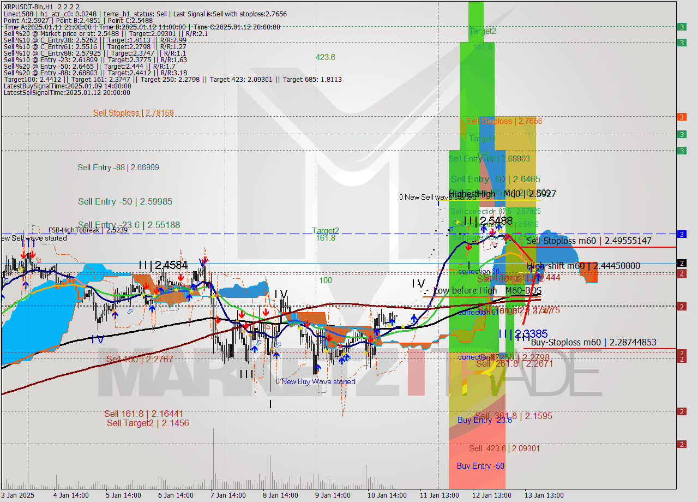Click the 'Sell Stoploss | 2.7656' label
Screen dimensions: 698x502
click(x=504, y=121)
